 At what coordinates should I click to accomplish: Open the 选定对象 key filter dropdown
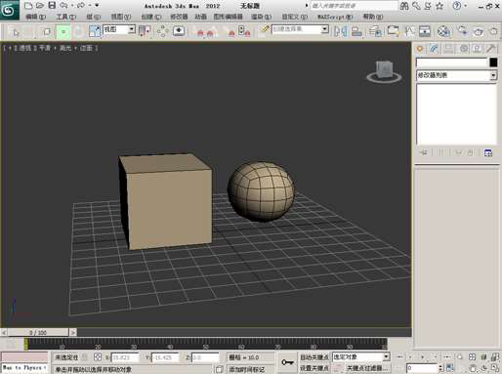pos(386,356)
